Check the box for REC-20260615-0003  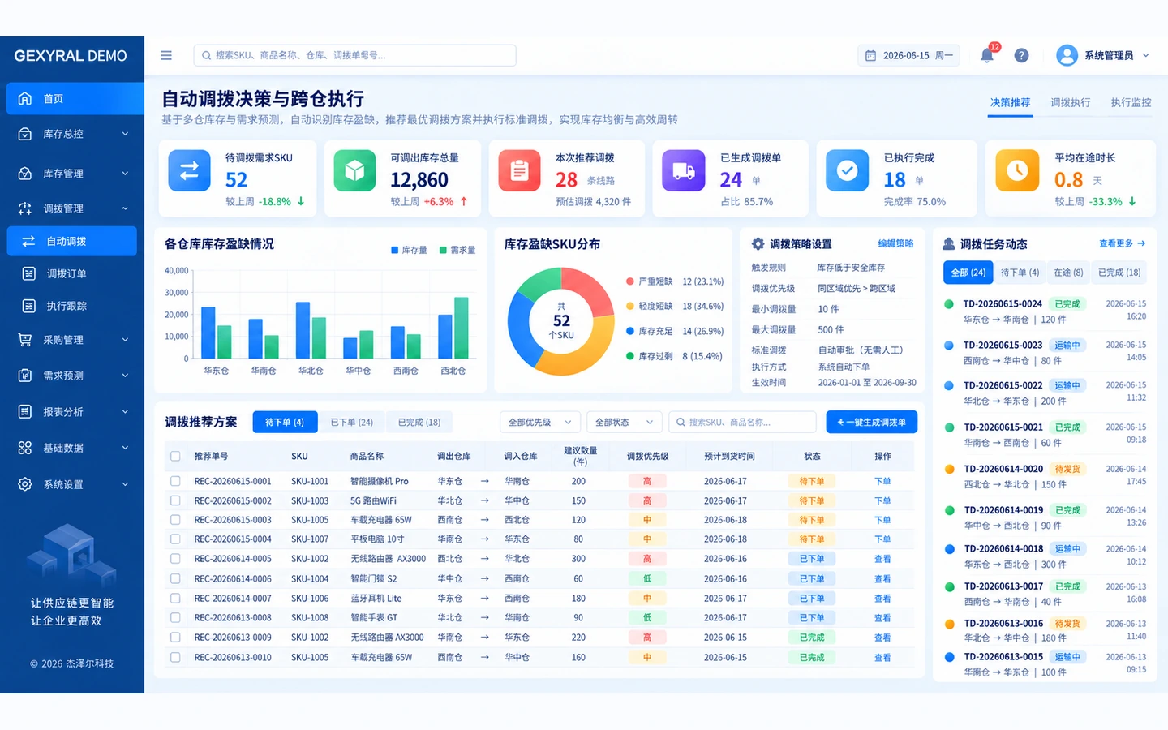pyautogui.click(x=175, y=520)
